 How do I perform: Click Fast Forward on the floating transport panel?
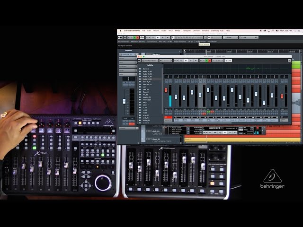coord(215,132)
